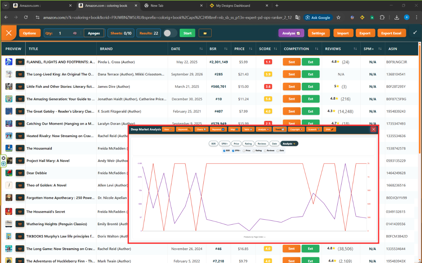422x263 pixels.
Task: Select the Date chart pill tab
Action: click(x=274, y=144)
